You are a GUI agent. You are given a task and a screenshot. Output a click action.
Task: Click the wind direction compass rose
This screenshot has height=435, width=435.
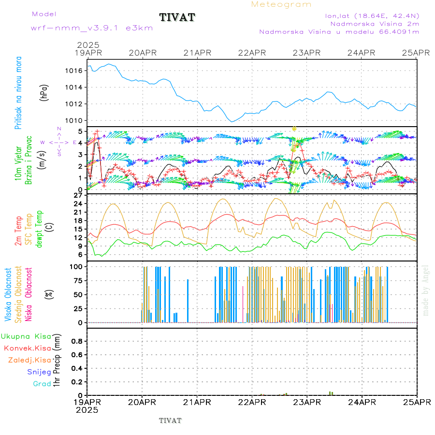pyautogui.click(x=59, y=142)
